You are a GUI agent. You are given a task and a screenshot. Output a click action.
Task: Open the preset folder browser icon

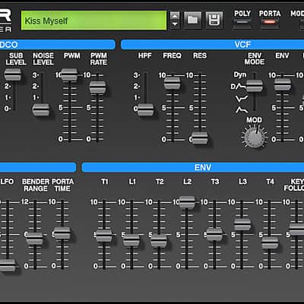pos(192,20)
